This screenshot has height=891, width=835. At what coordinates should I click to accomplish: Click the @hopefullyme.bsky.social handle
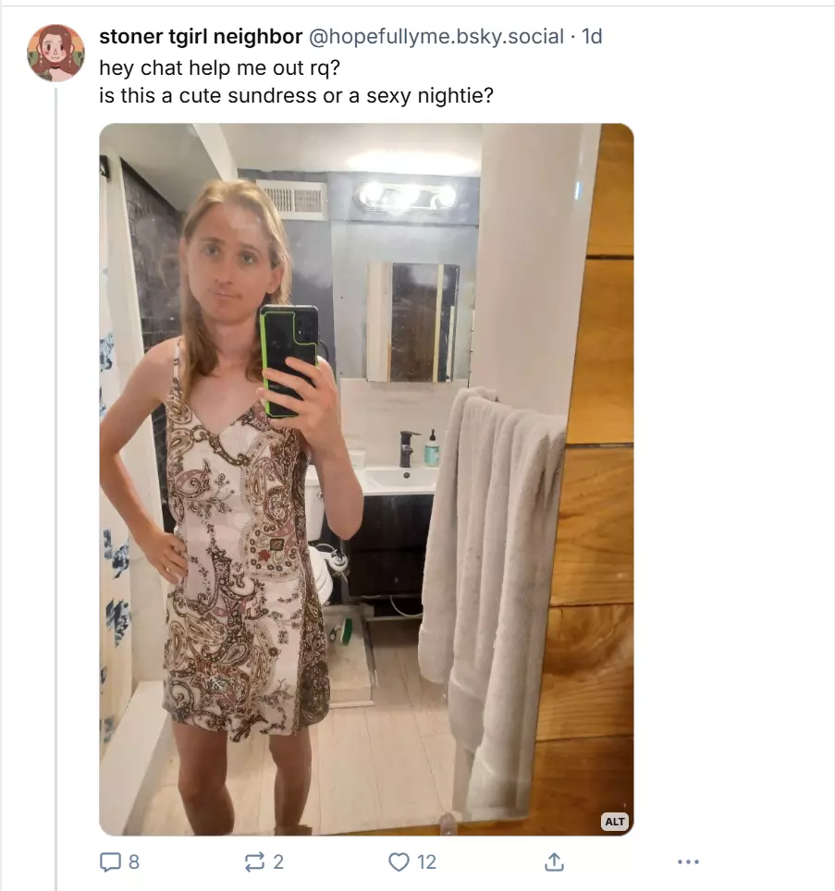tap(436, 36)
